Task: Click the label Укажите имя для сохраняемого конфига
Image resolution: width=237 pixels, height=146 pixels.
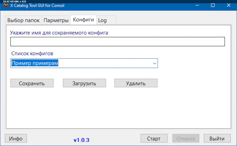Action: pyautogui.click(x=59, y=33)
